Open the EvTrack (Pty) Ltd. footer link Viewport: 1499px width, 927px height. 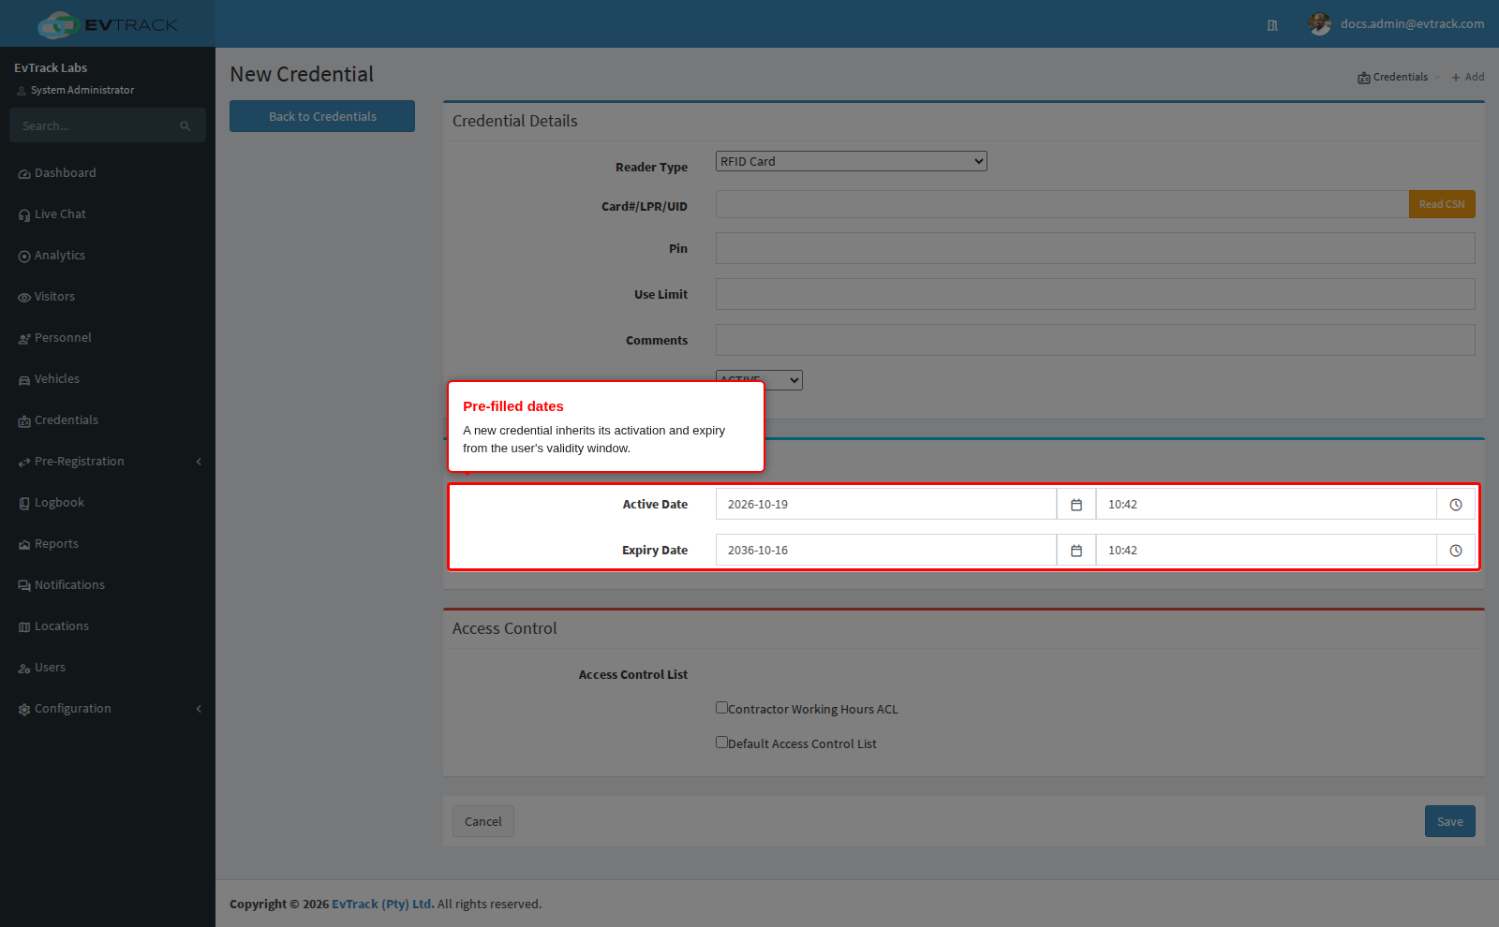point(382,904)
